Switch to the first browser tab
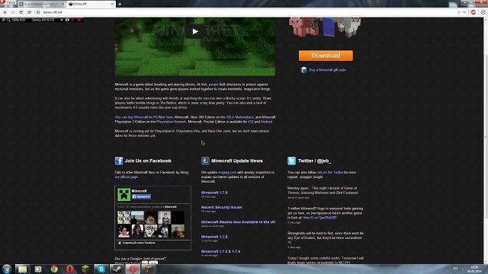The image size is (488, 274). 42,4
